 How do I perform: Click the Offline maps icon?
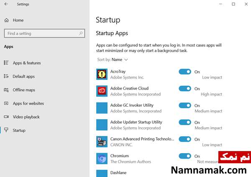pyautogui.click(x=6, y=90)
